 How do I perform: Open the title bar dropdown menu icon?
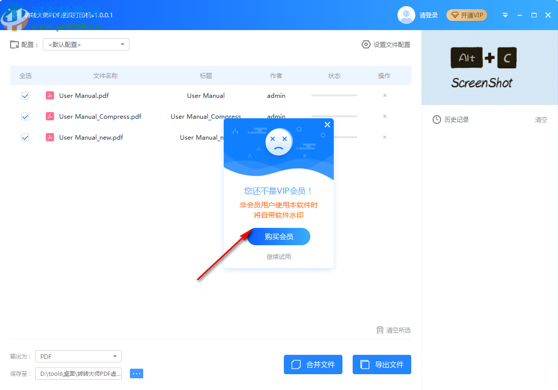pyautogui.click(x=505, y=15)
